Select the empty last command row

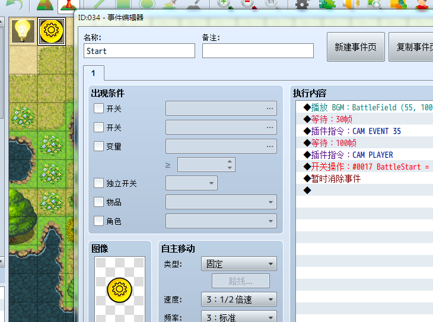click(x=365, y=190)
